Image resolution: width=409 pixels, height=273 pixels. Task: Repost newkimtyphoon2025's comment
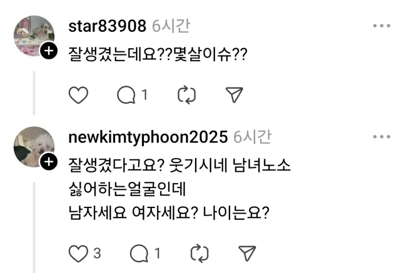point(199,253)
